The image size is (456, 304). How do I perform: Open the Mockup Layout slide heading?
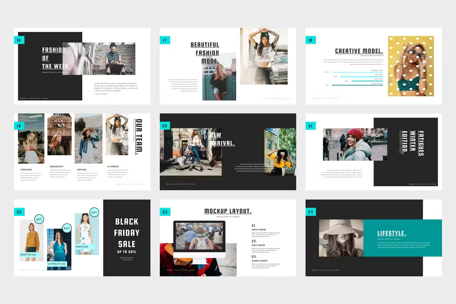[228, 211]
